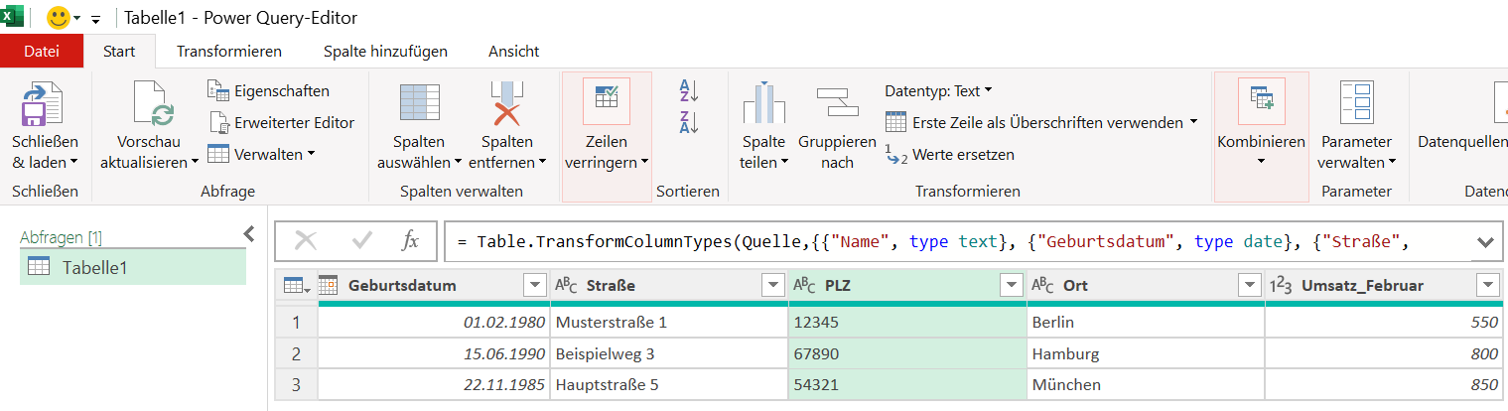The height and width of the screenshot is (411, 1508).
Task: Open Kombinieren dropdown arrow
Action: [x=1261, y=162]
